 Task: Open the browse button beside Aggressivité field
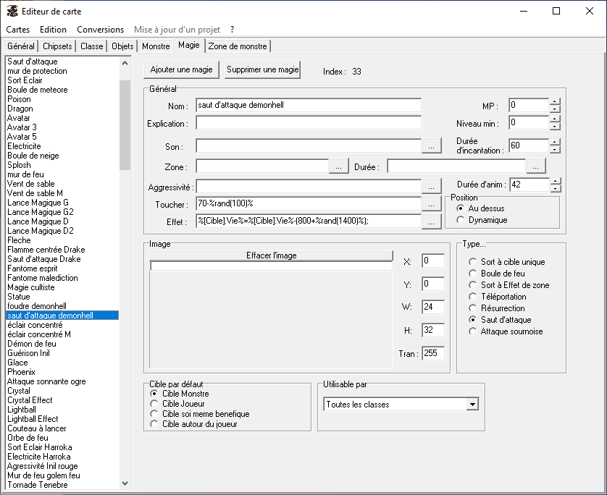(x=431, y=186)
